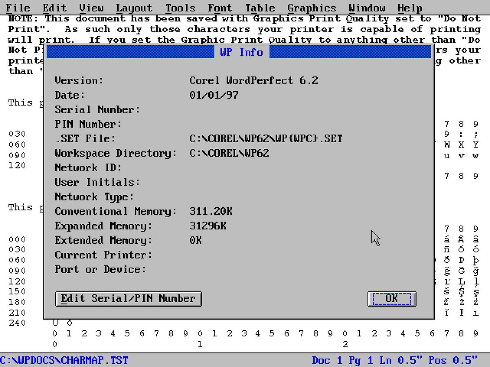Click the file path C:\WPDOCS\CHARMAP.TST in status bar
Screen dimensions: 490x367
pyautogui.click(x=64, y=360)
